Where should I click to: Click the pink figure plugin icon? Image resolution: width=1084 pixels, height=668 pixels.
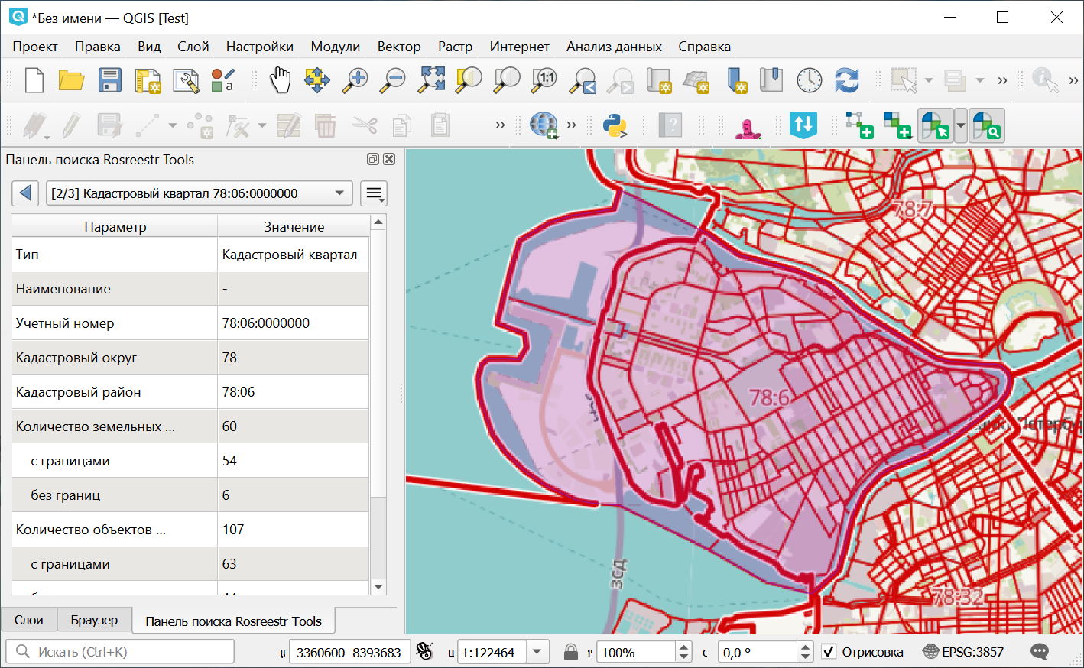(x=748, y=126)
